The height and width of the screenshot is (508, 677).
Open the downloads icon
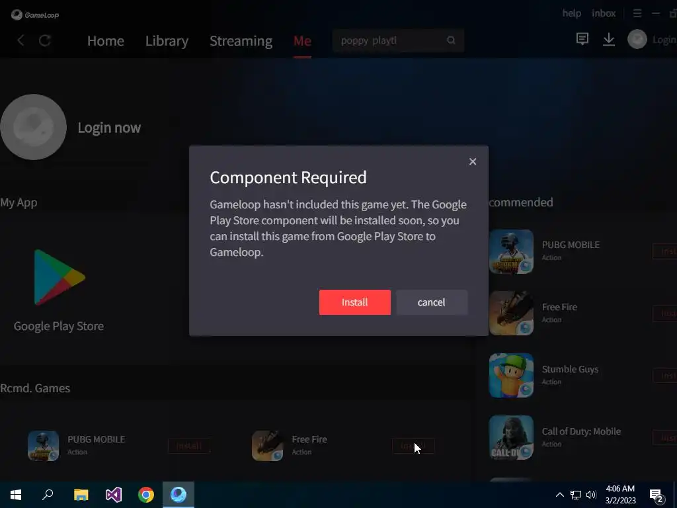pos(608,39)
